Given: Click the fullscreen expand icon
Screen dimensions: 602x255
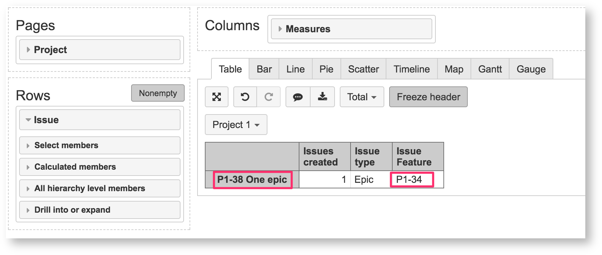Looking at the screenshot, I should tap(217, 97).
